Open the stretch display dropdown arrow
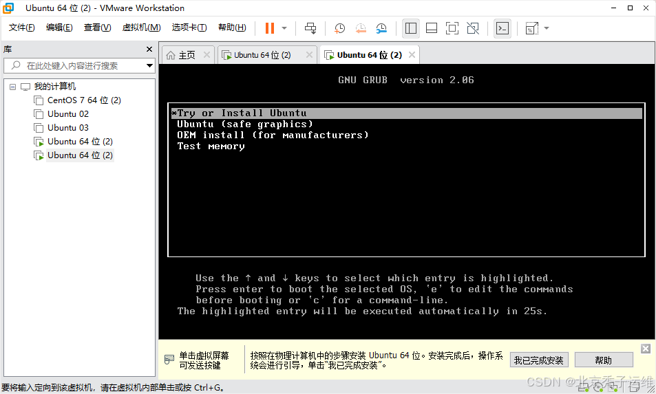 pos(547,28)
